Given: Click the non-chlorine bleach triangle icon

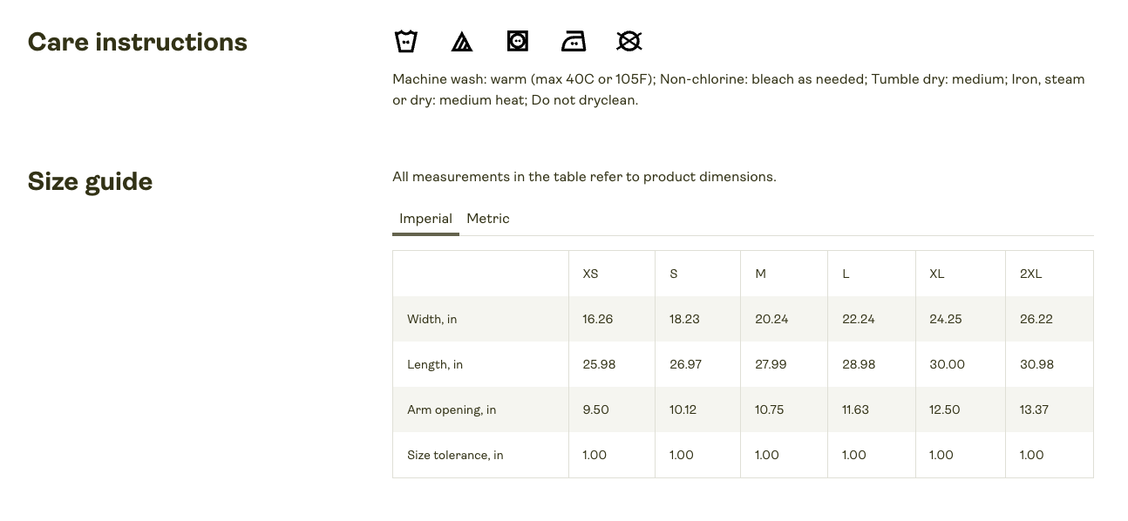Looking at the screenshot, I should (462, 41).
